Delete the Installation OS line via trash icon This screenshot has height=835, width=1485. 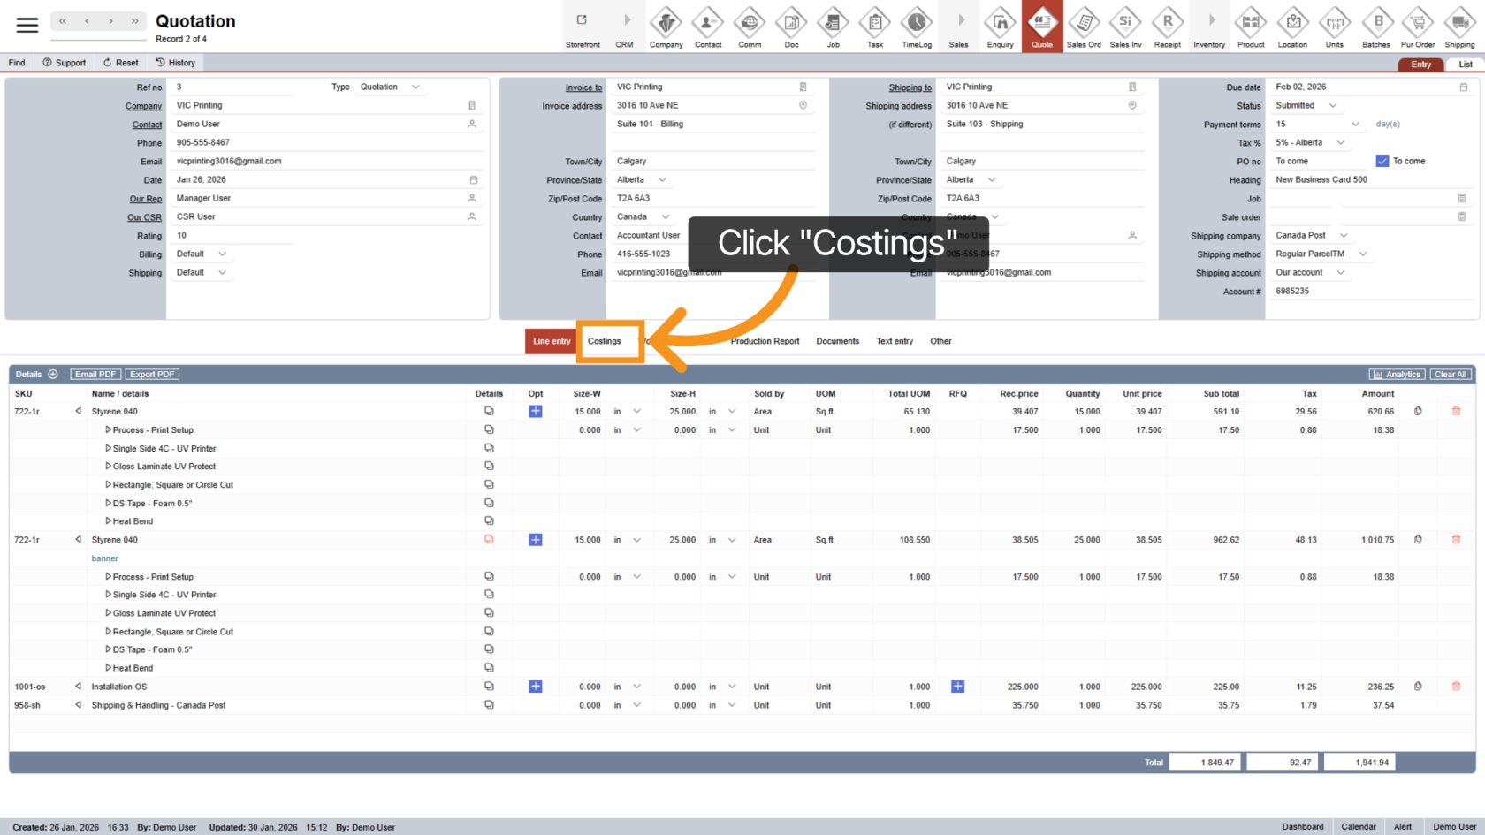coord(1457,686)
